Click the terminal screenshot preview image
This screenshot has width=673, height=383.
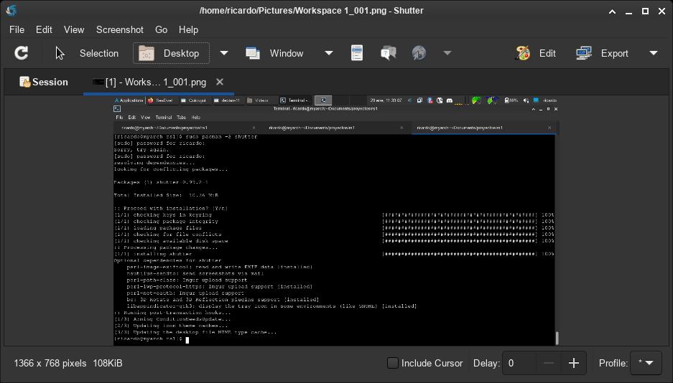point(336,221)
